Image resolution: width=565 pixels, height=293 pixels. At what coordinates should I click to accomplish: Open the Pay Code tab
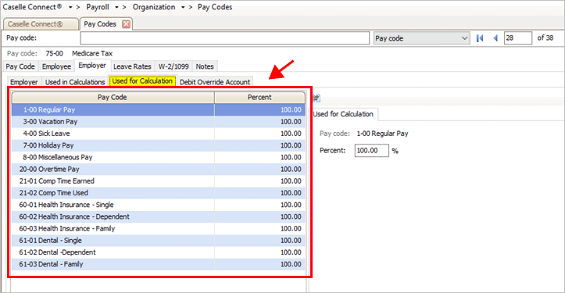pos(20,66)
